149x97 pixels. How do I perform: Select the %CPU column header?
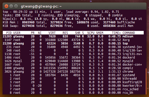(x=91, y=33)
